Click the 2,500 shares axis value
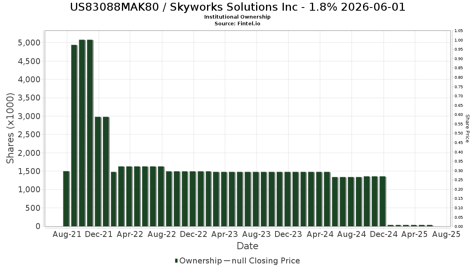 30,134
